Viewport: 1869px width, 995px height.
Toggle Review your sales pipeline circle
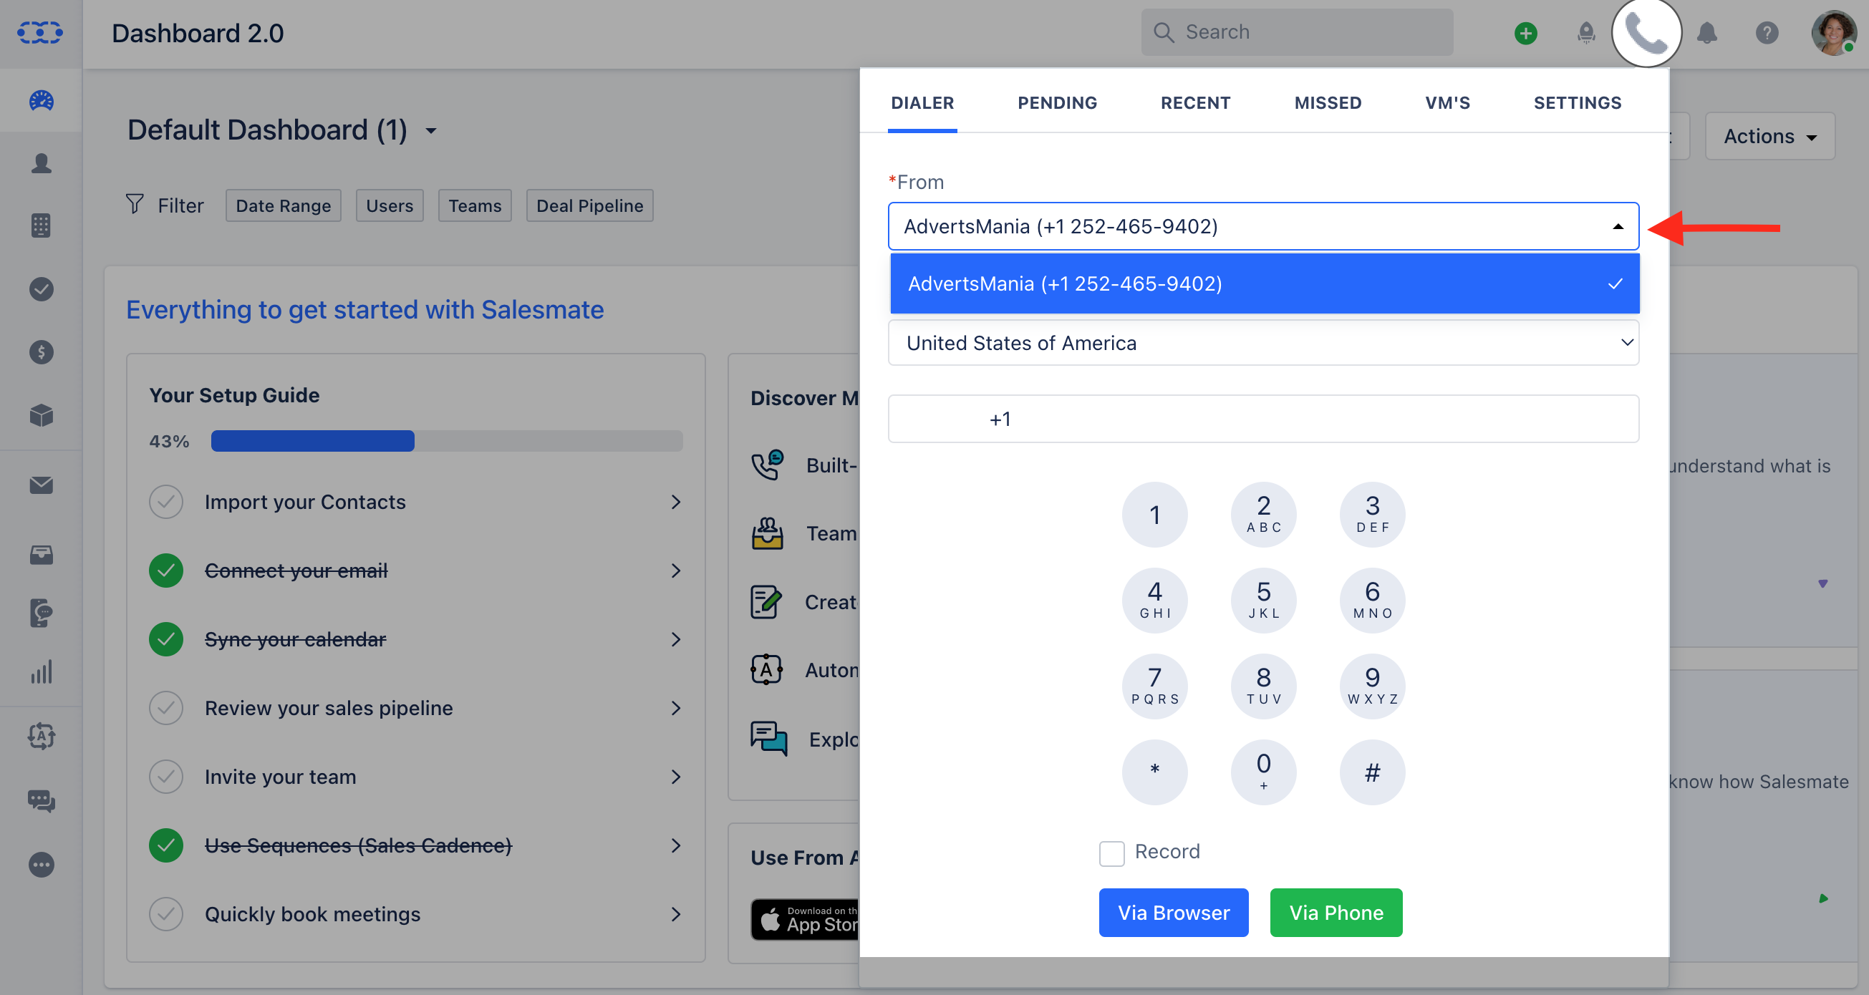[166, 708]
